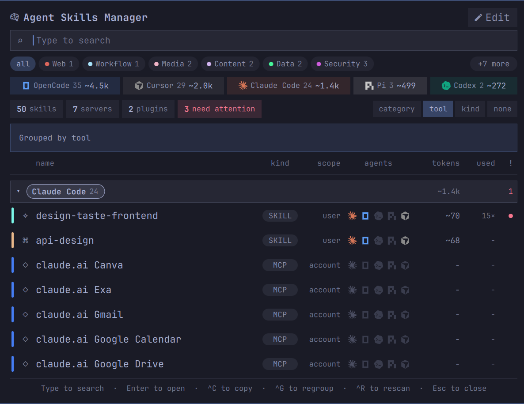Viewport: 524px width, 404px height.
Task: Group list by kind
Action: coord(470,109)
